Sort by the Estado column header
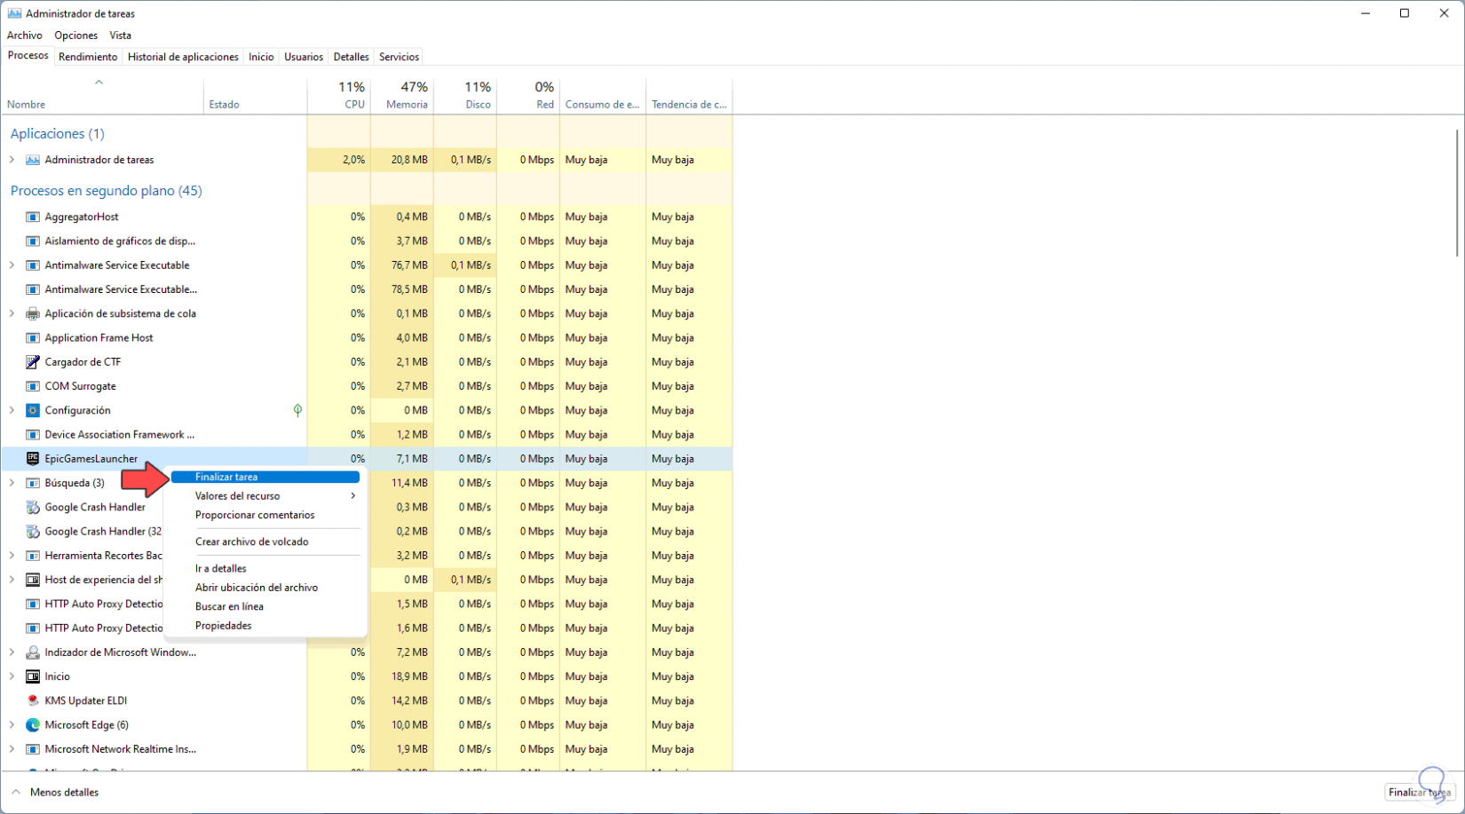Viewport: 1465px width, 814px height. 256,96
